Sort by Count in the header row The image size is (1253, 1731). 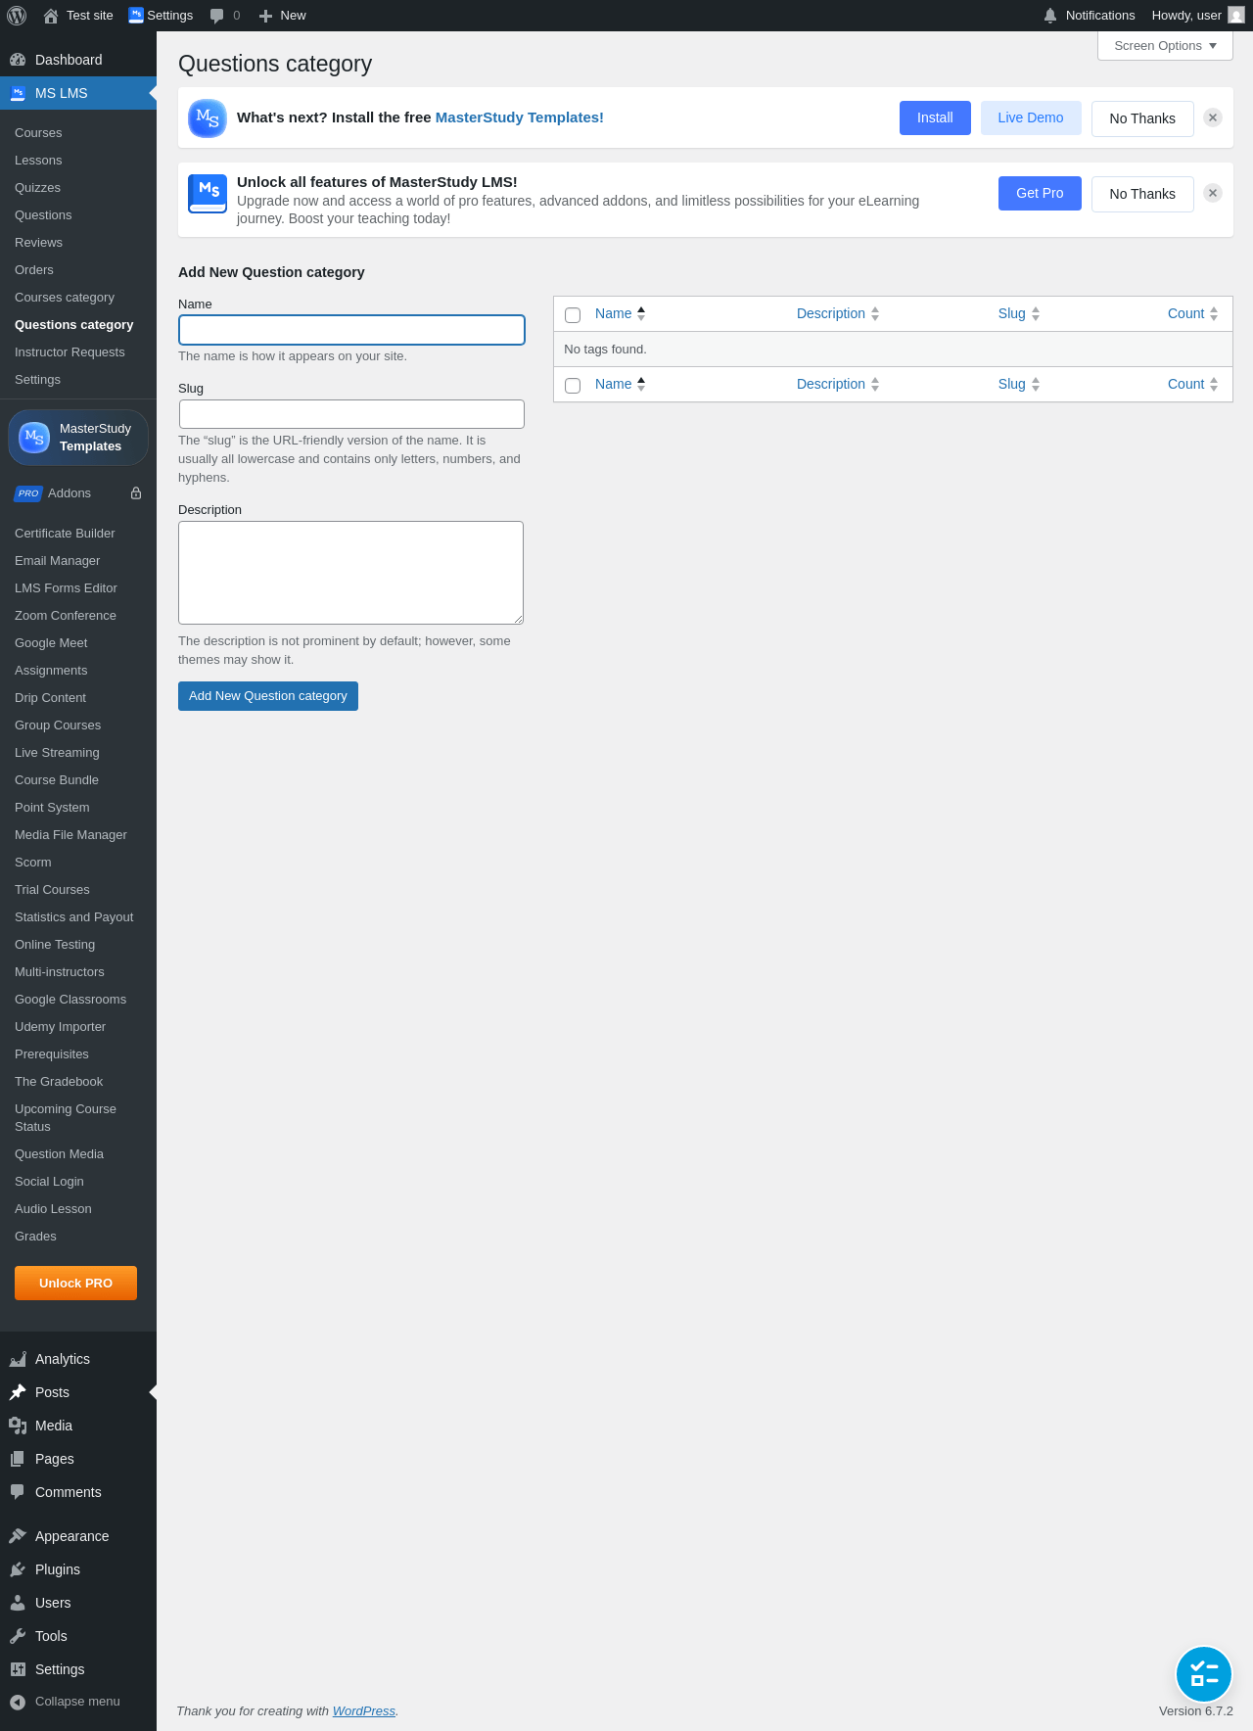coord(1193,313)
